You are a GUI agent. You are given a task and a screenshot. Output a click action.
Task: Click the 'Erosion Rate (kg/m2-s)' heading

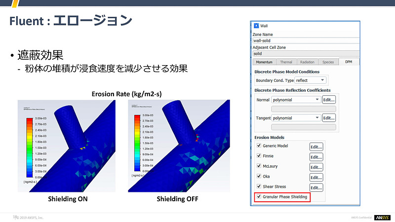tap(127, 94)
